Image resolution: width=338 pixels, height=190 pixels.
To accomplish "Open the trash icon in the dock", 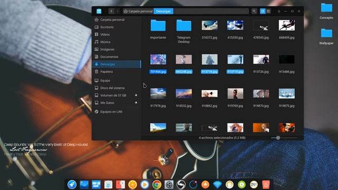I will point(266,185).
